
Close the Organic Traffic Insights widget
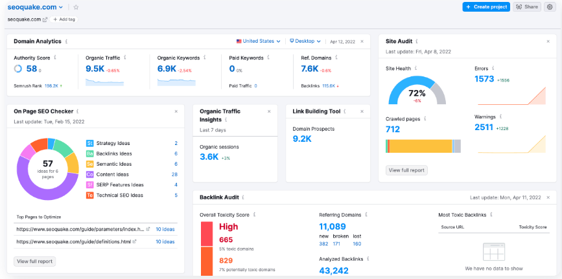(269, 111)
